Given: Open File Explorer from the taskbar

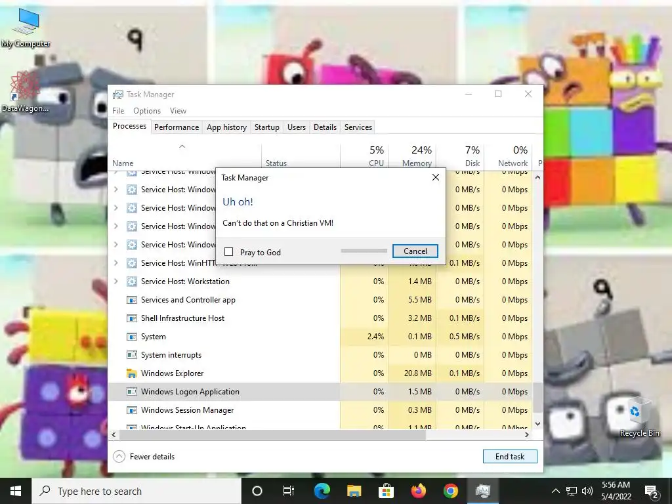Looking at the screenshot, I should tap(354, 491).
